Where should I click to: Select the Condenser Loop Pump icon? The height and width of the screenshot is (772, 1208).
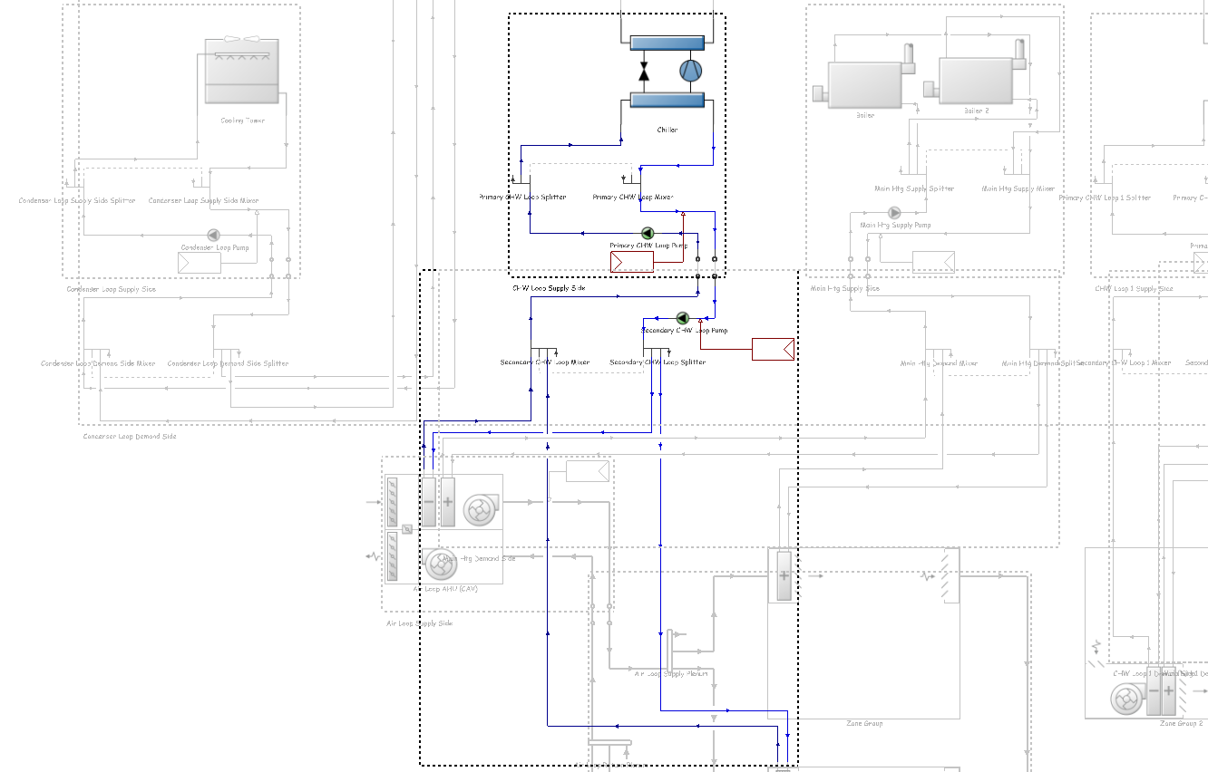(x=214, y=235)
